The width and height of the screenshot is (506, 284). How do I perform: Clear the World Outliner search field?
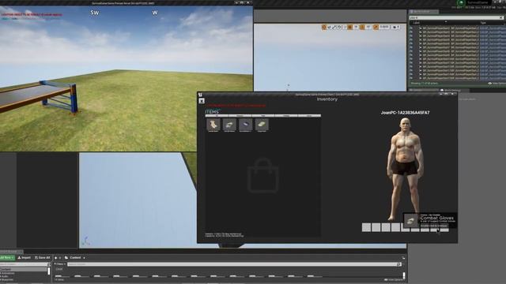pyautogui.click(x=501, y=17)
